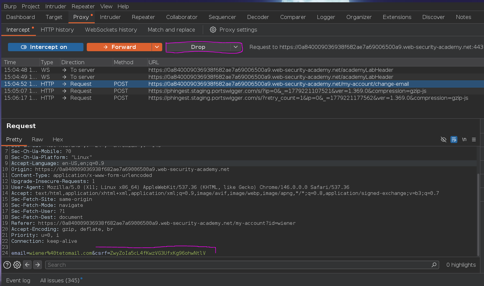Expand the Drop button dropdown arrow
This screenshot has width=484, height=286.
(x=236, y=47)
